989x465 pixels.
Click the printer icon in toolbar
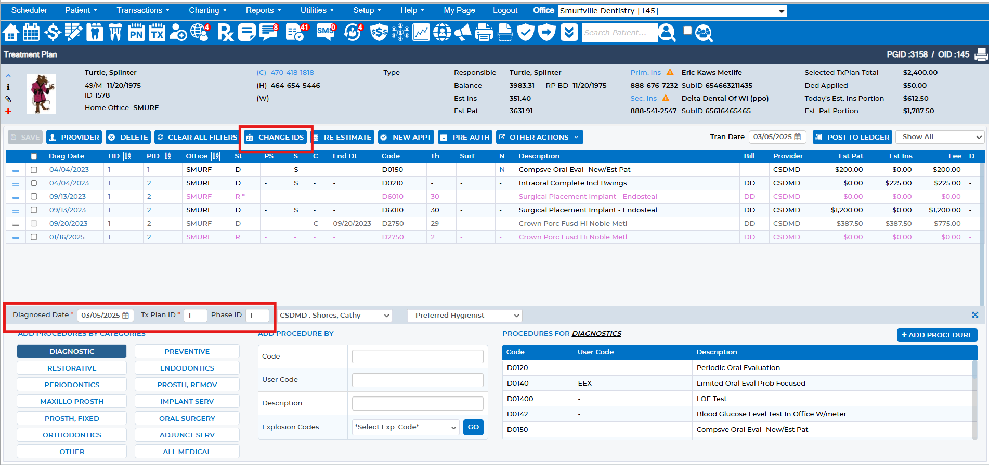coord(484,33)
